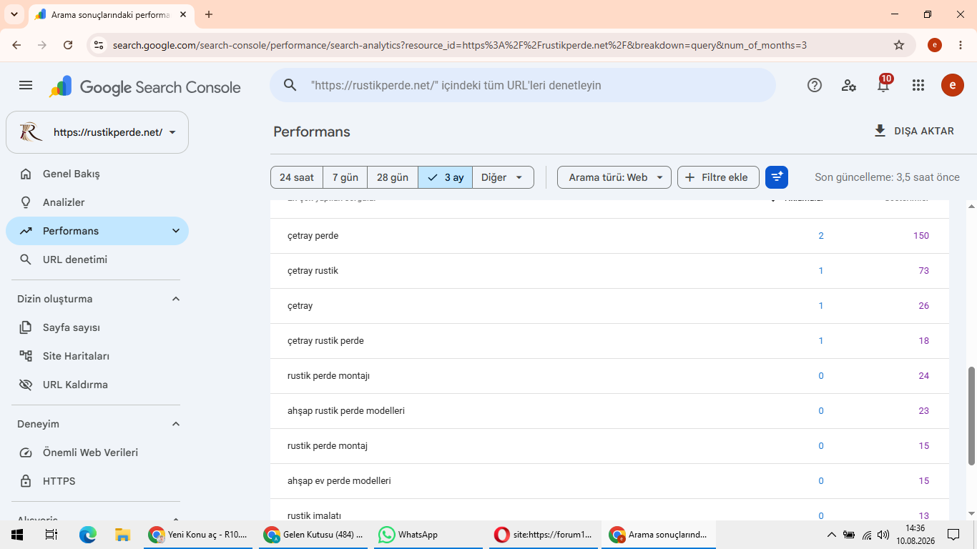
Task: Select the 7 gün date range
Action: click(x=345, y=177)
